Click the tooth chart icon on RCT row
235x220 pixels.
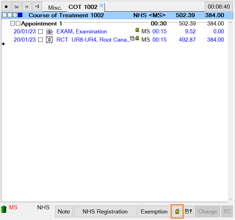tap(50, 40)
